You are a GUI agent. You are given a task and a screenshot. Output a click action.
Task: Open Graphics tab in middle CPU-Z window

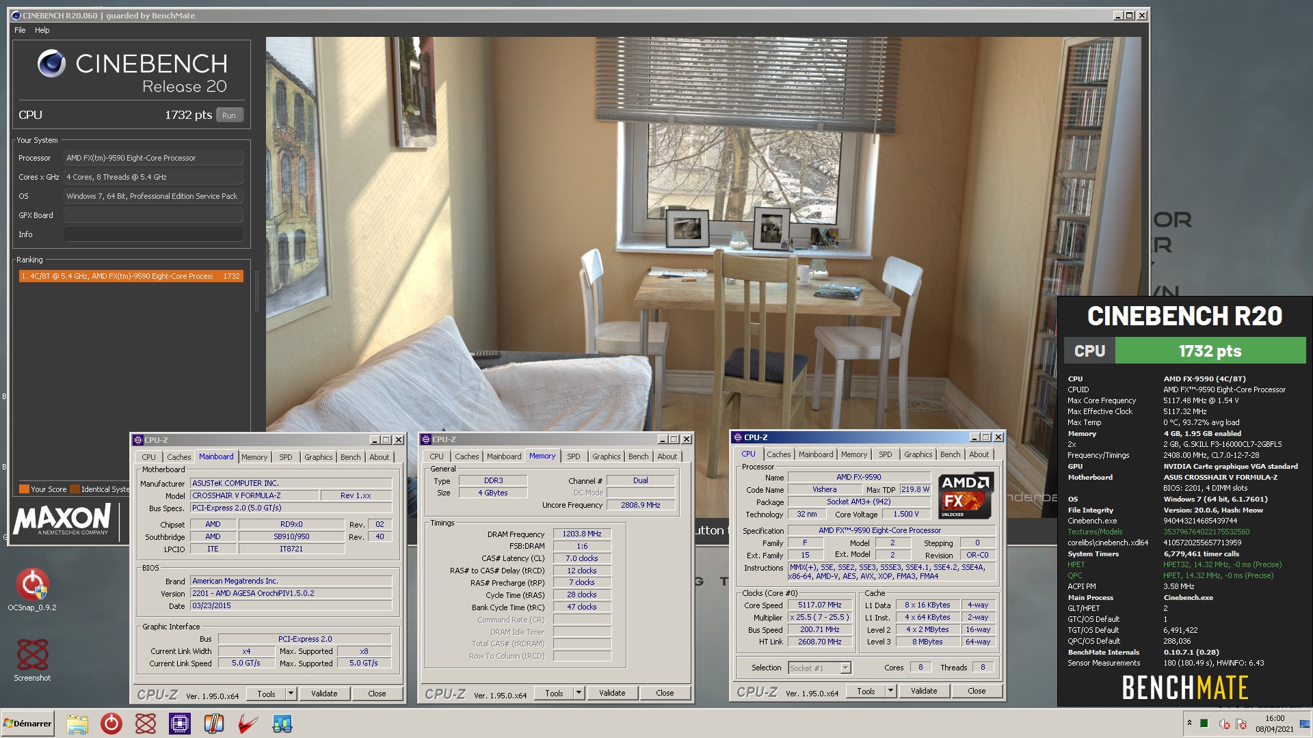pyautogui.click(x=607, y=456)
